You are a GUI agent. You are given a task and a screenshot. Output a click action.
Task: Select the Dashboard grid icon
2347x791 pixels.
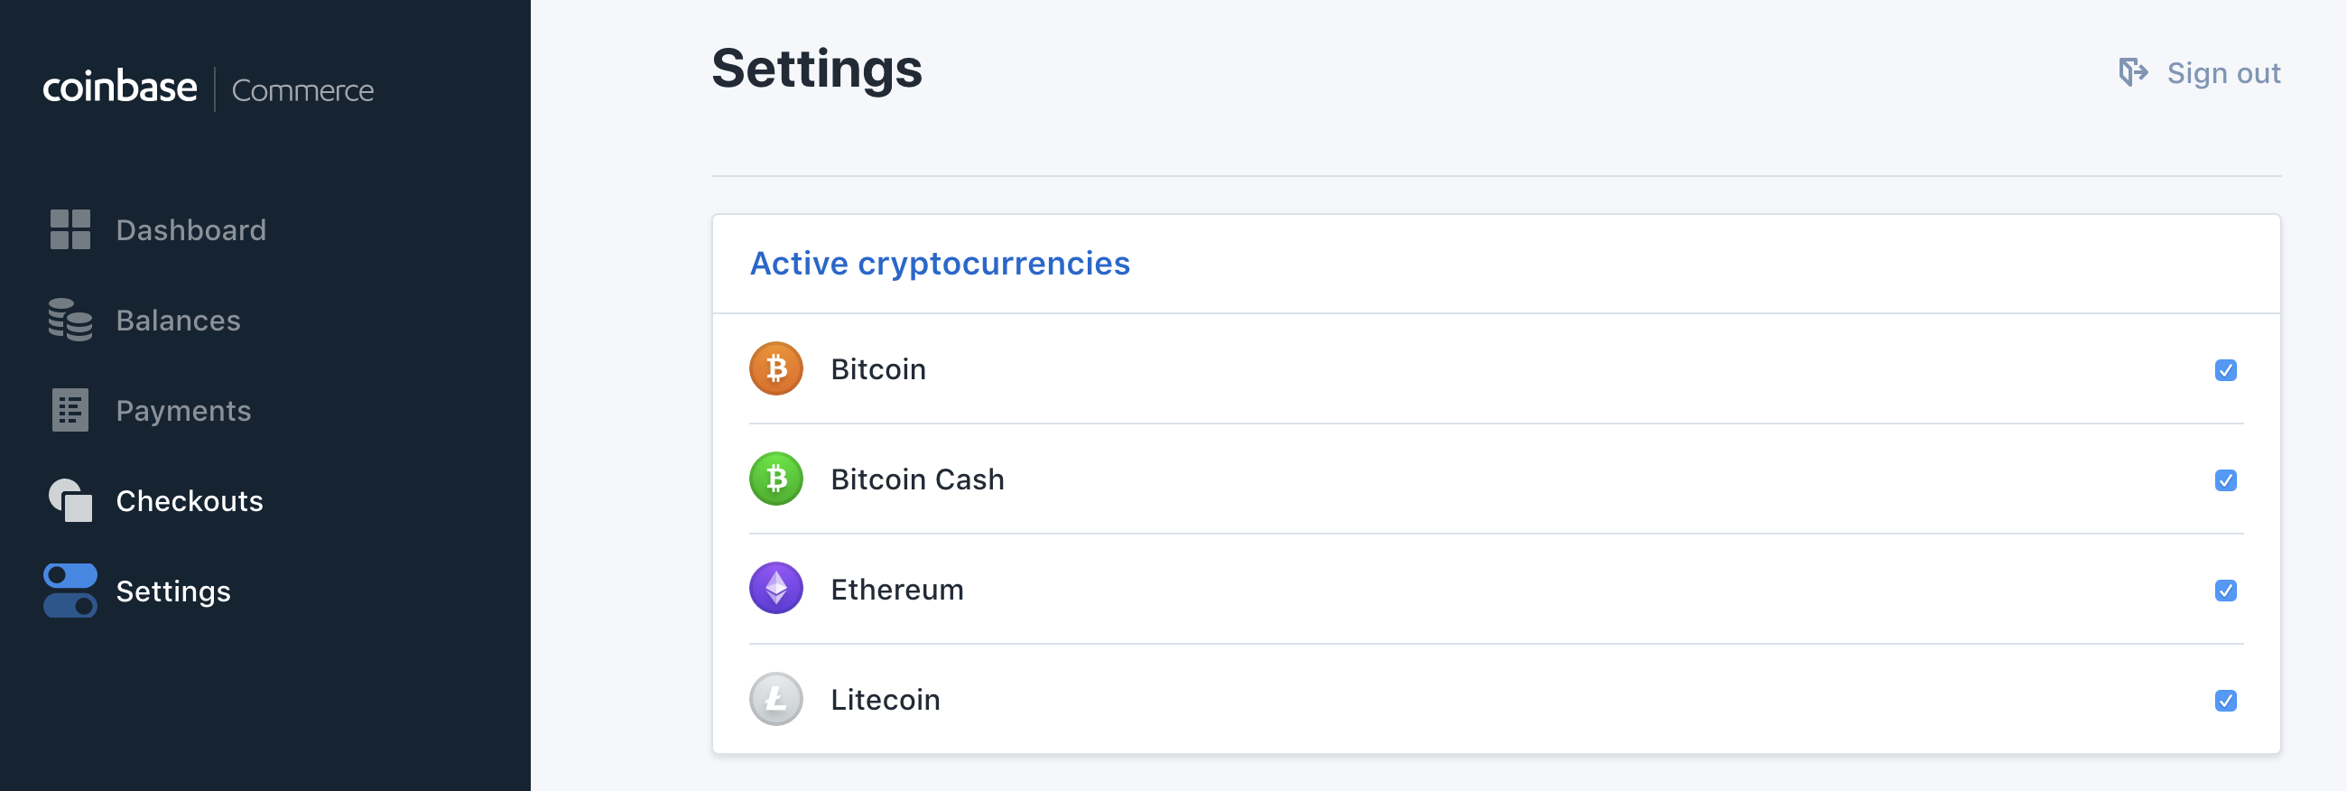coord(70,229)
